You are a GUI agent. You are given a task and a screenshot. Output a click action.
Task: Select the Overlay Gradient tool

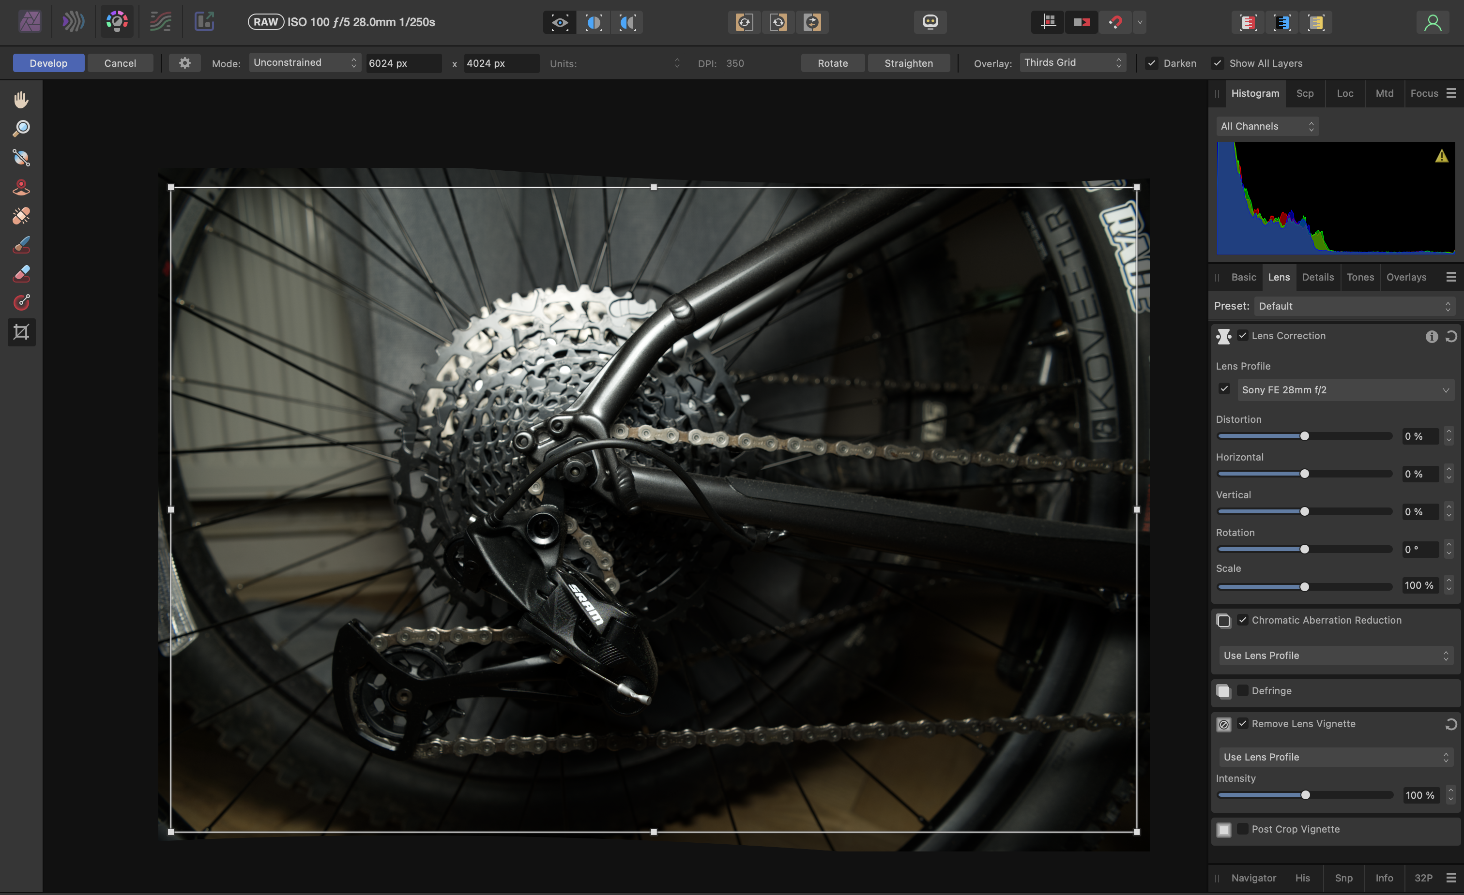21,302
